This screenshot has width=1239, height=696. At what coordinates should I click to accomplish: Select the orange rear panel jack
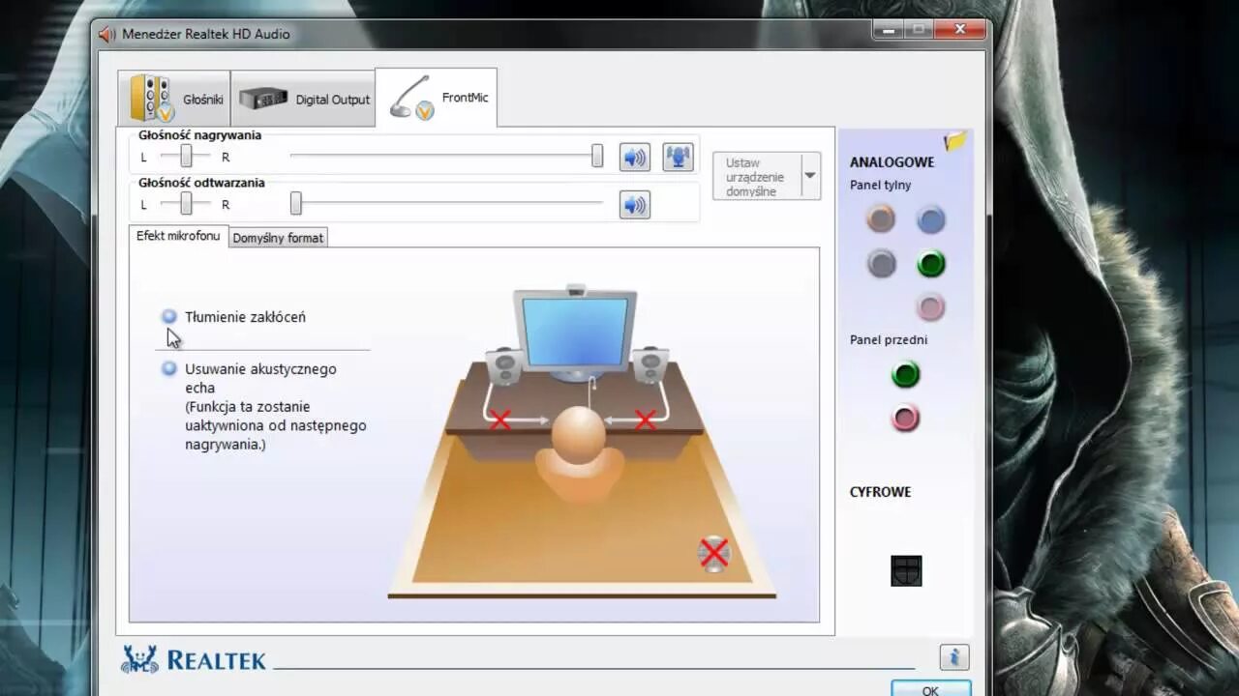point(881,219)
